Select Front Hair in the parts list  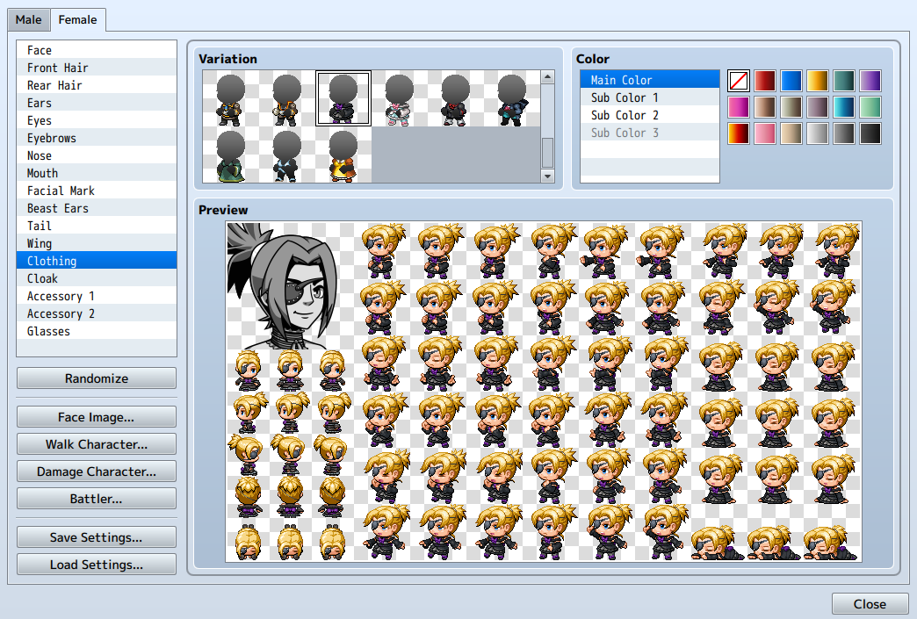pos(97,68)
